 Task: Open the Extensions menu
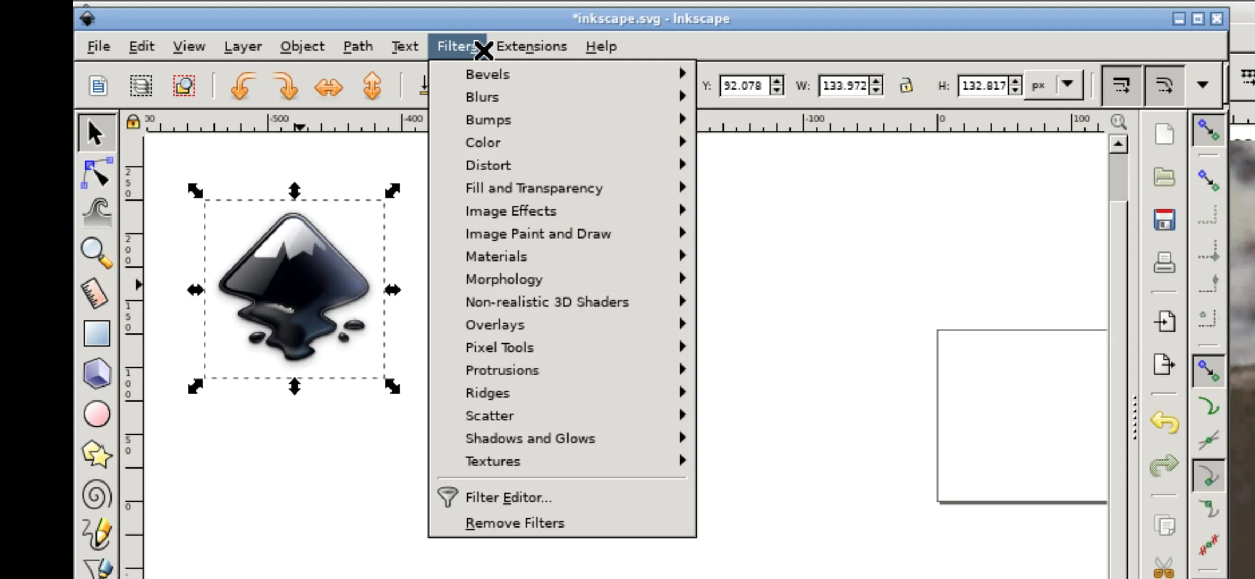(x=531, y=47)
